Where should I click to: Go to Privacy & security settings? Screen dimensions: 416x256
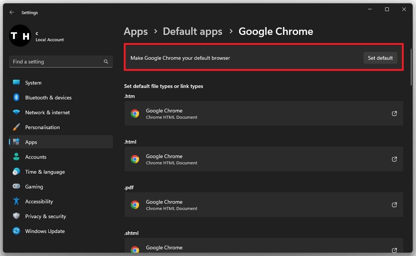(x=45, y=216)
